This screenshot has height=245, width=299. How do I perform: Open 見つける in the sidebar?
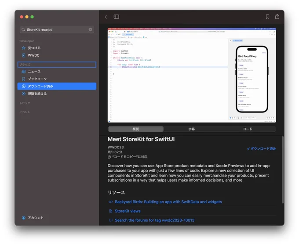57,48
